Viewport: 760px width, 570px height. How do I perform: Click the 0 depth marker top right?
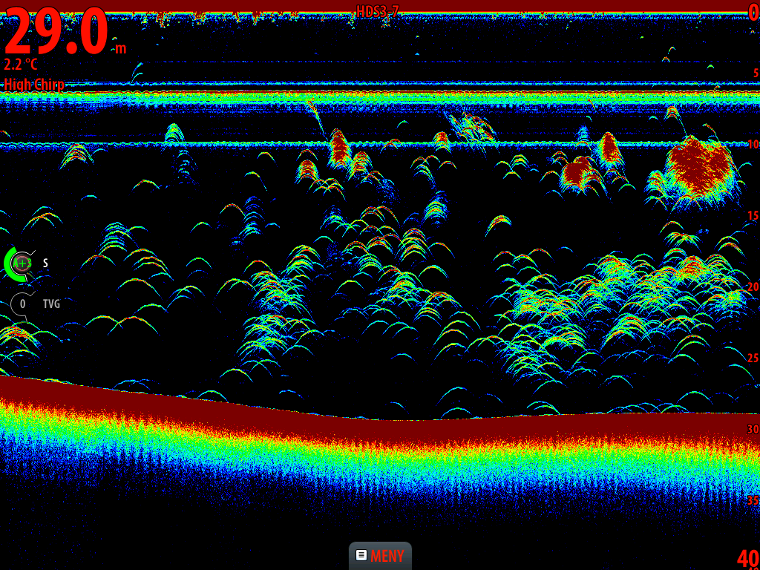click(754, 10)
